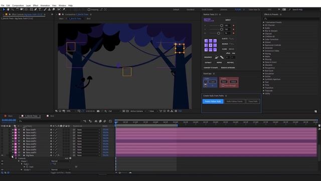Select the center anchor point square in Motion Tools
Screen dimensions: 321x181
point(211,45)
